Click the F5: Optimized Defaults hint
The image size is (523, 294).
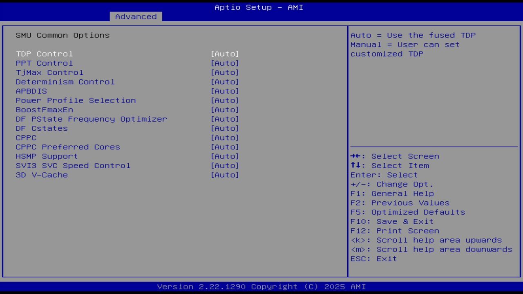(x=408, y=212)
